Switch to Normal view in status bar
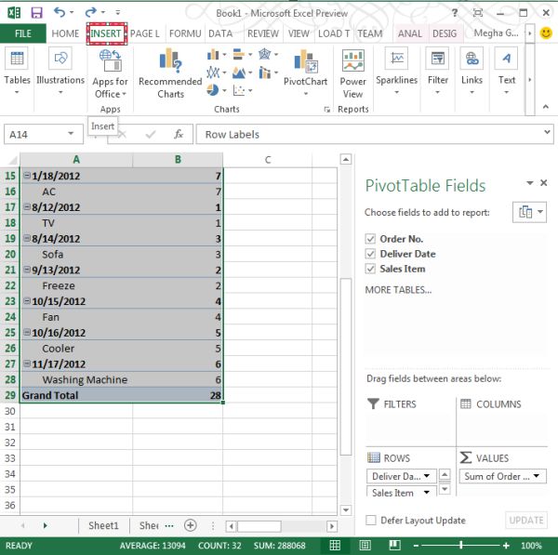The height and width of the screenshot is (555, 558). (x=335, y=545)
